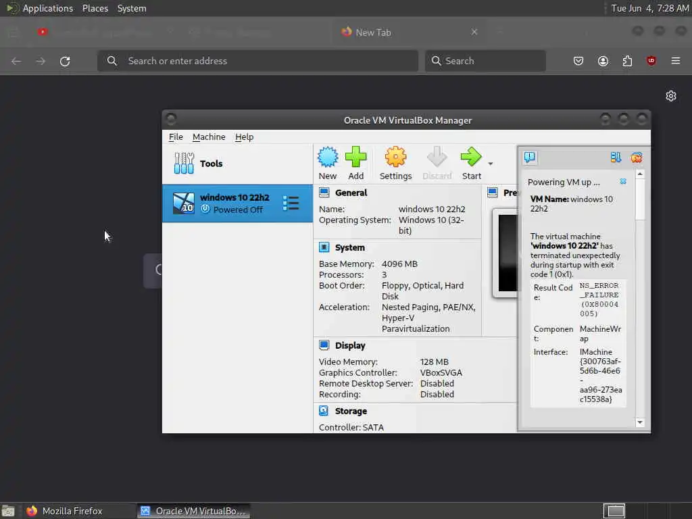The height and width of the screenshot is (519, 692).
Task: Open the Applications menu in top panel
Action: (48, 8)
